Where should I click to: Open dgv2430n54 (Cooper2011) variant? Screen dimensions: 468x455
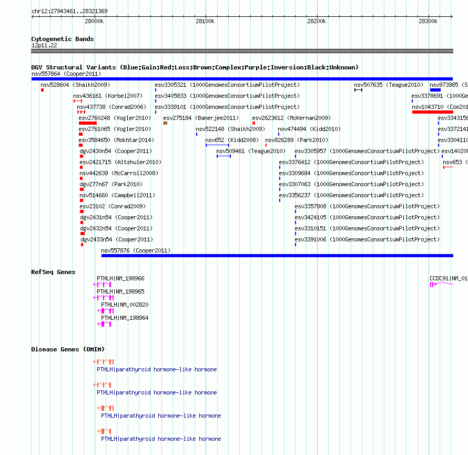pos(116,151)
